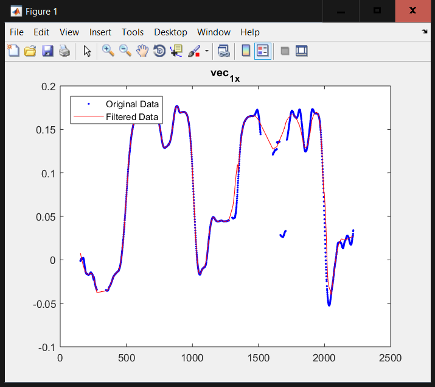Image resolution: width=435 pixels, height=387 pixels.
Task: Enable the Rotate 3D tool
Action: click(159, 51)
